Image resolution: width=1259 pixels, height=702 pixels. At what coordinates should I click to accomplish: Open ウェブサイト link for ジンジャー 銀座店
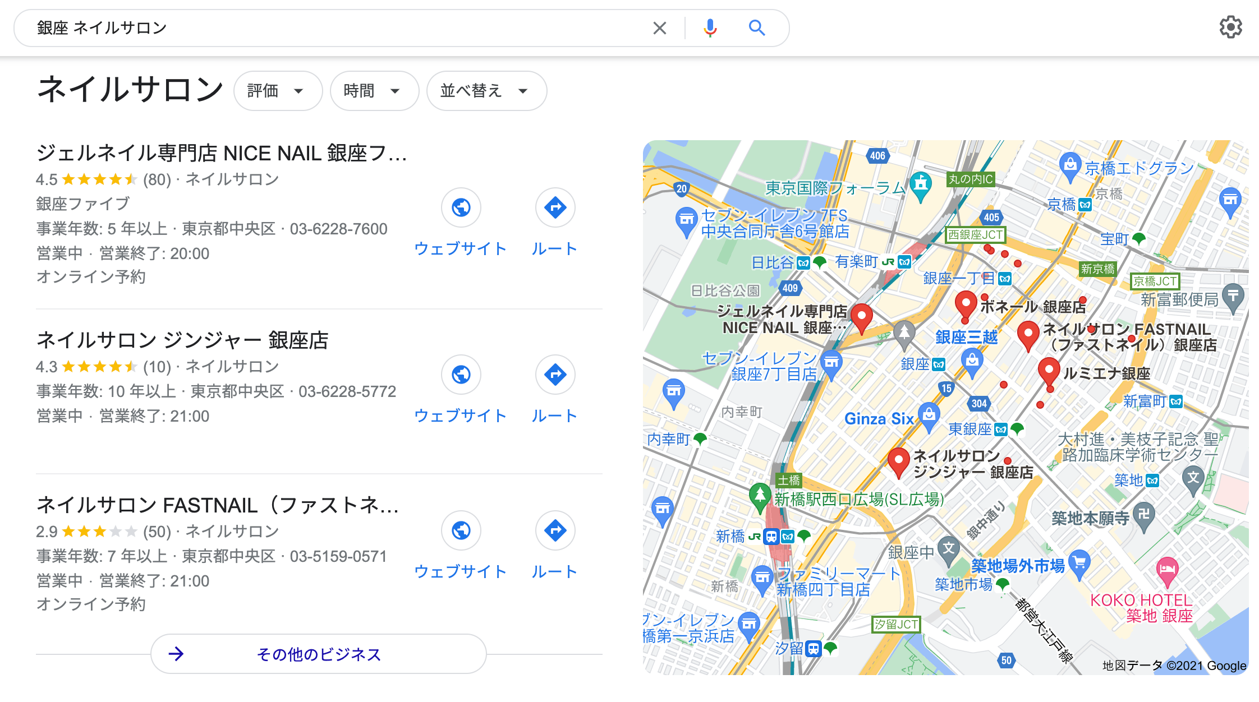(461, 415)
